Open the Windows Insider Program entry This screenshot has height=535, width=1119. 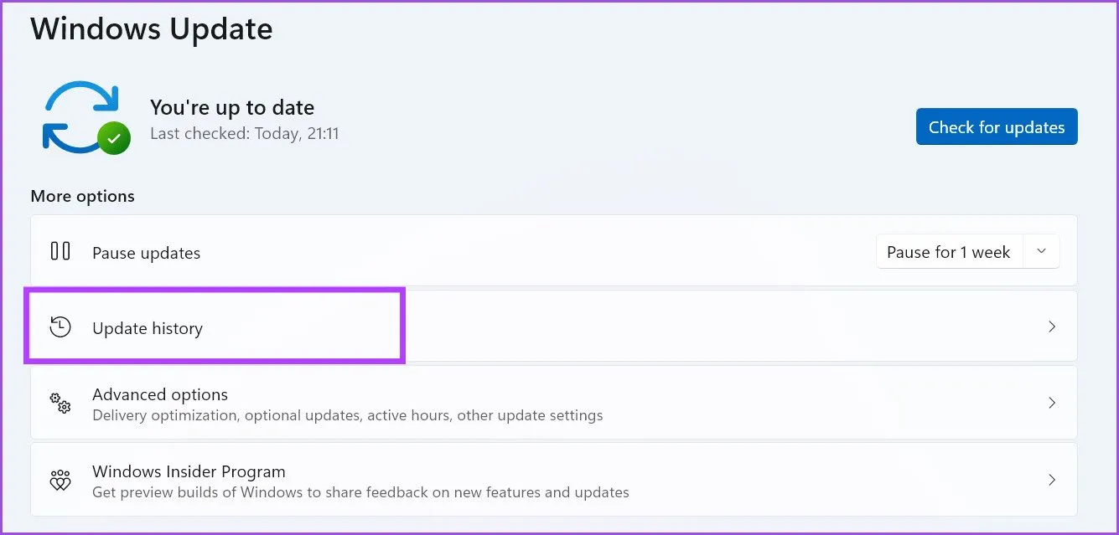[x=189, y=471]
